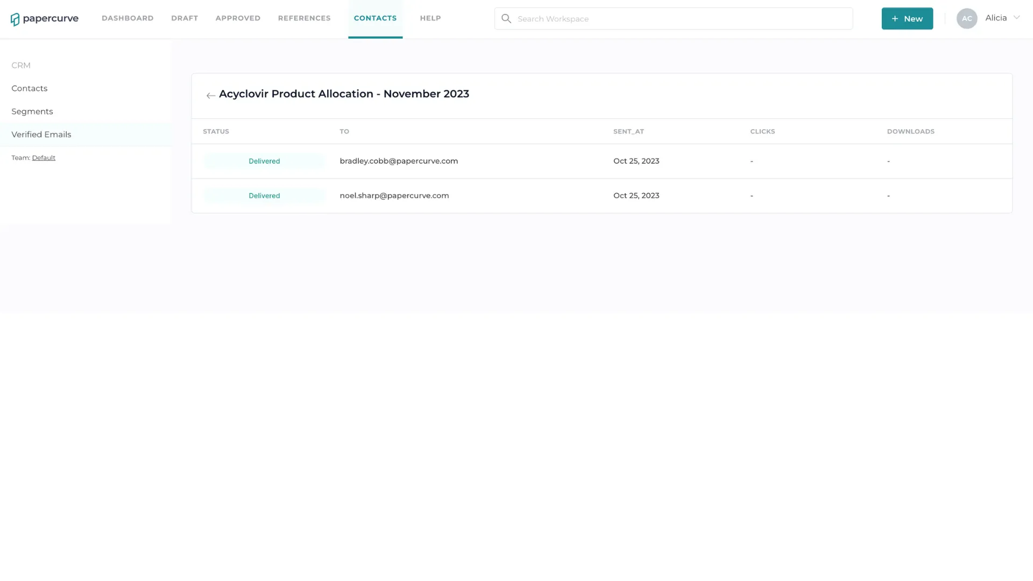Click the search magnifier icon
The height and width of the screenshot is (581, 1033).
506,19
